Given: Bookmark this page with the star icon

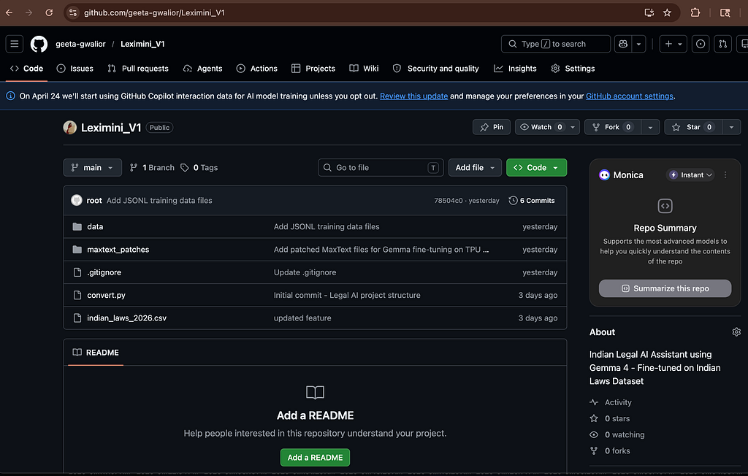Looking at the screenshot, I should pos(667,13).
